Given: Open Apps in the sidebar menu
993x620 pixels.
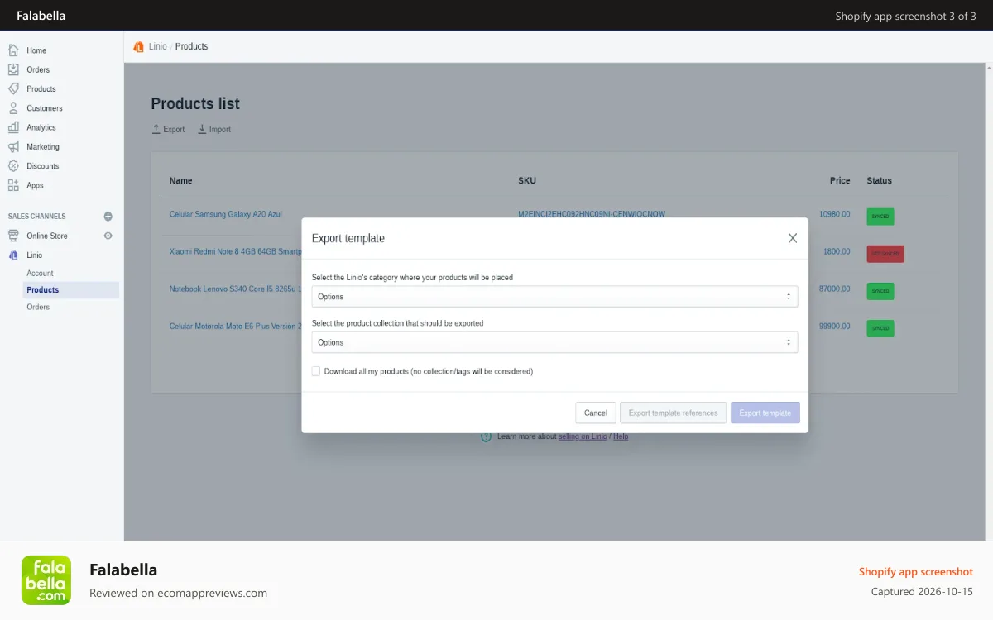Looking at the screenshot, I should [x=35, y=185].
